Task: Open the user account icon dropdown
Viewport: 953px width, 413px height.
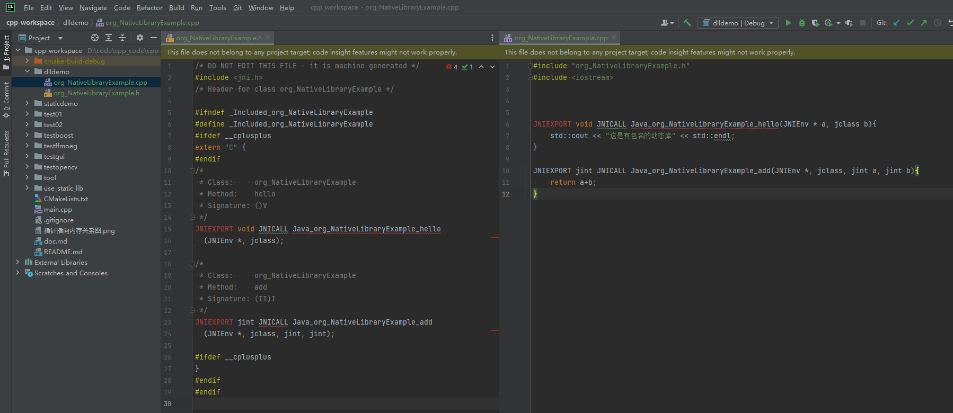Action: 667,23
